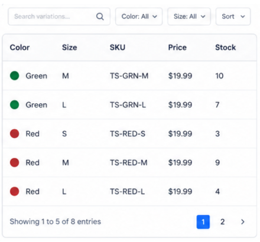Click the Stock column header
260x242 pixels.
tap(225, 47)
